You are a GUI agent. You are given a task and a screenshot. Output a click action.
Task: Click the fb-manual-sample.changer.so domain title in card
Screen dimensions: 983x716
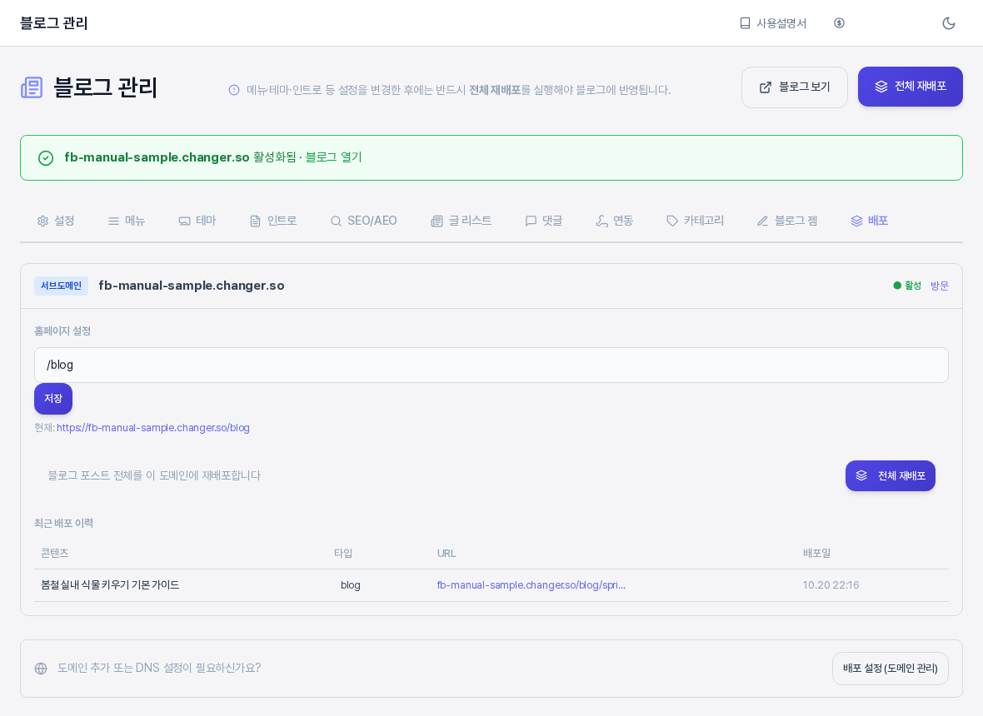192,286
